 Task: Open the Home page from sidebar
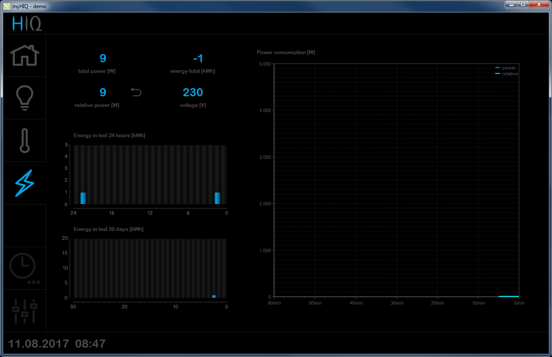pos(24,55)
